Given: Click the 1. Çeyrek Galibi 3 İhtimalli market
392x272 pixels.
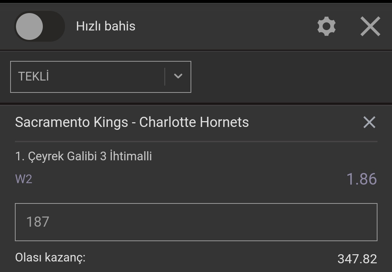Looking at the screenshot, I should [x=83, y=156].
